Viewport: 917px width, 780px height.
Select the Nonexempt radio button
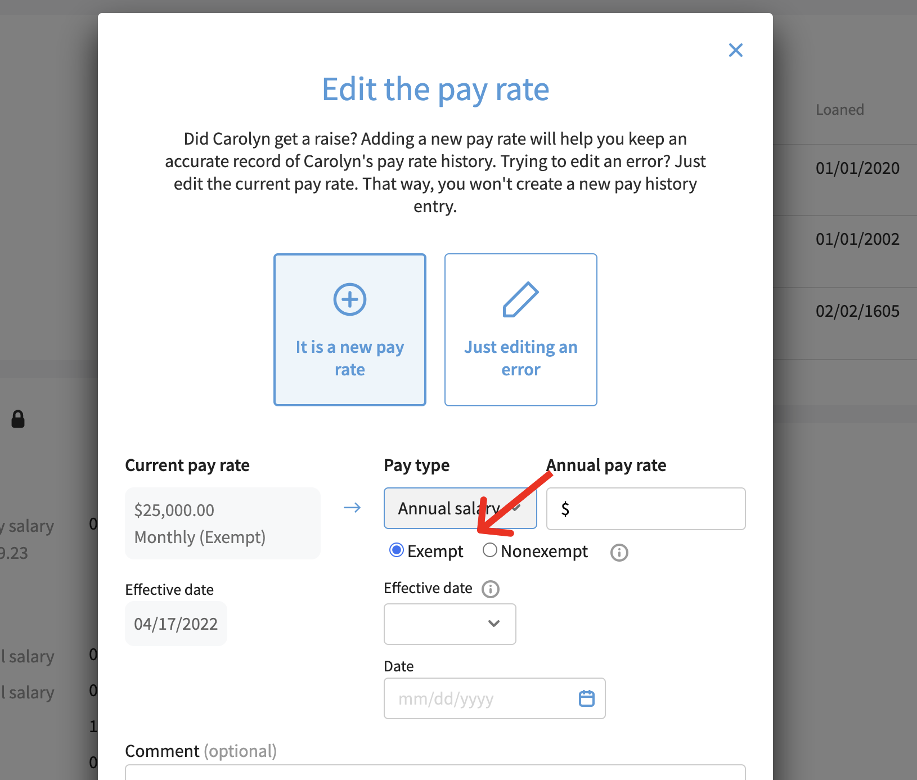(489, 550)
